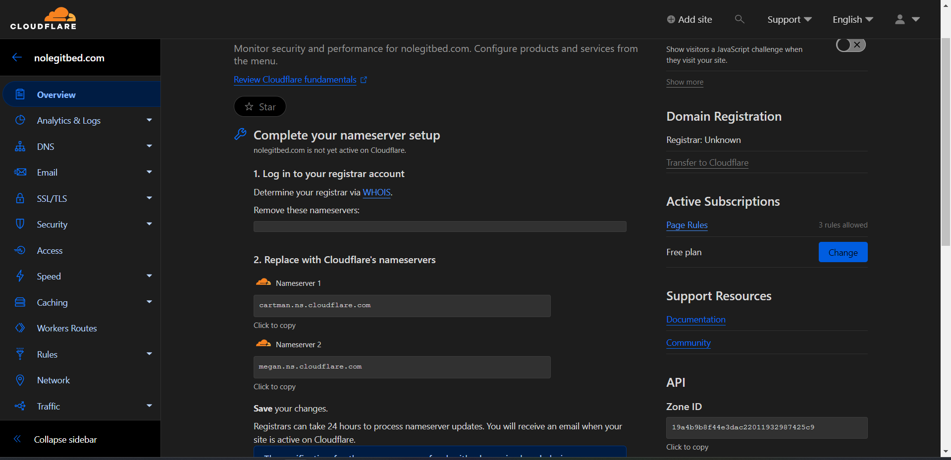This screenshot has height=460, width=951.
Task: Click the page vertical scrollbar
Action: [946, 148]
